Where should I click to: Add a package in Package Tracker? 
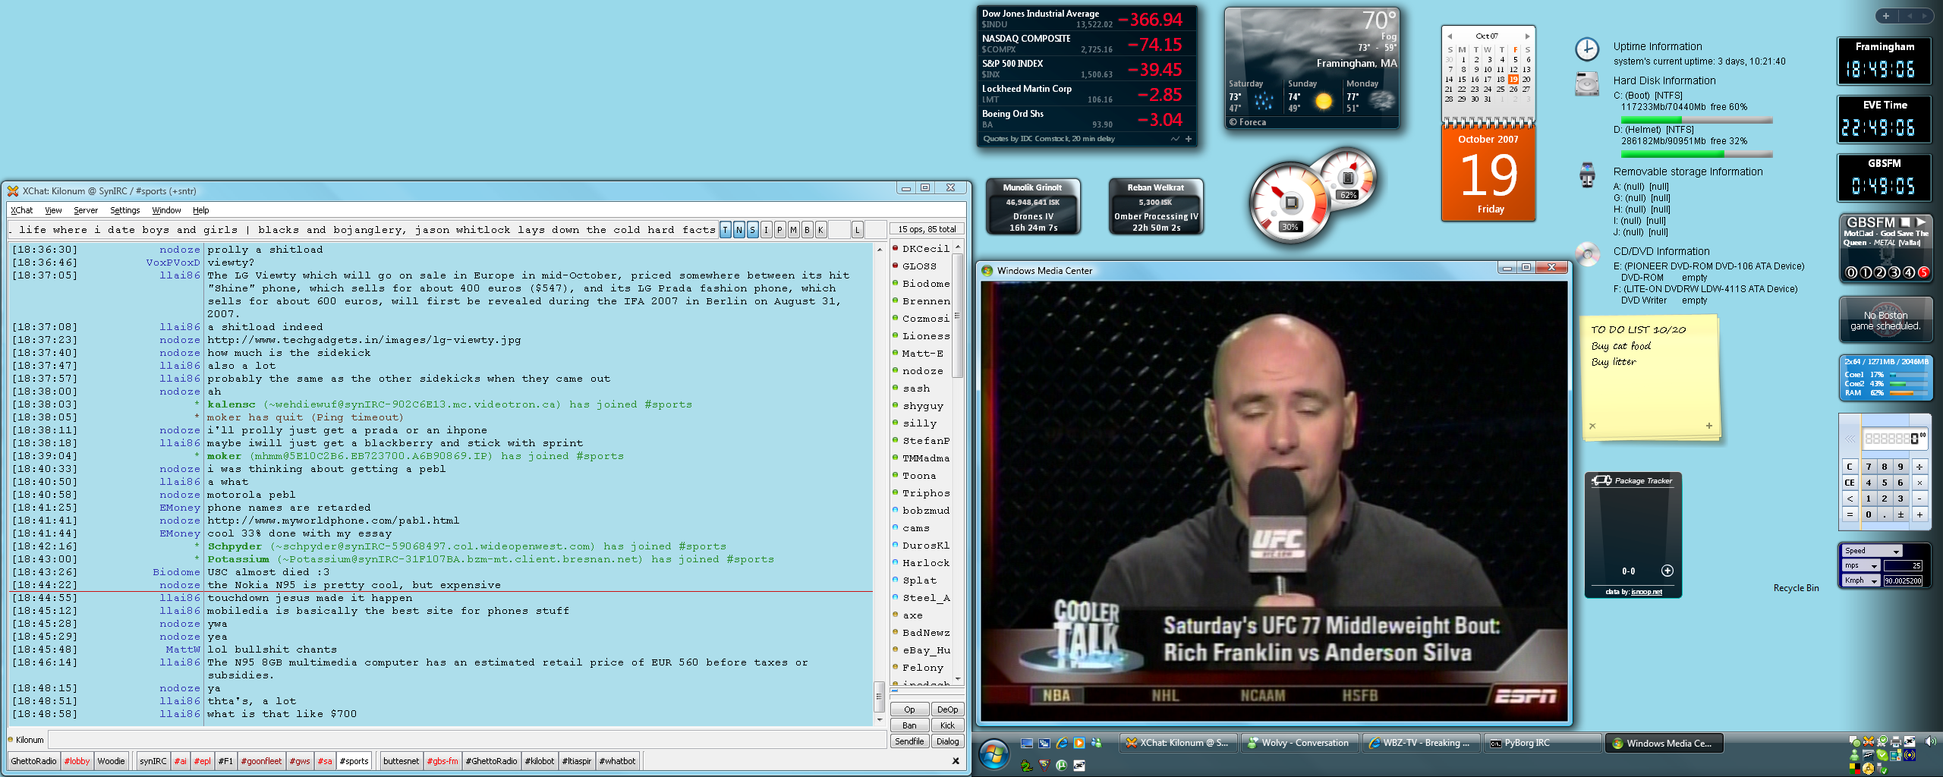click(x=1667, y=571)
